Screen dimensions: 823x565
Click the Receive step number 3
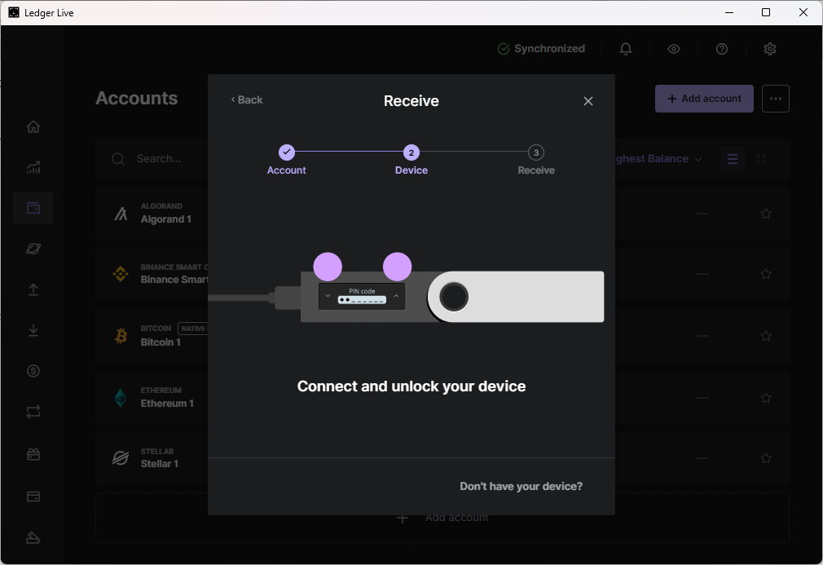click(536, 152)
